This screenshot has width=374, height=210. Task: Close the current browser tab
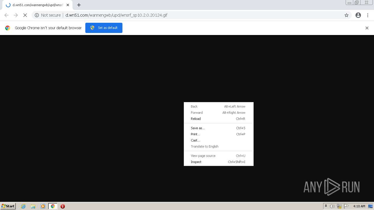68,5
